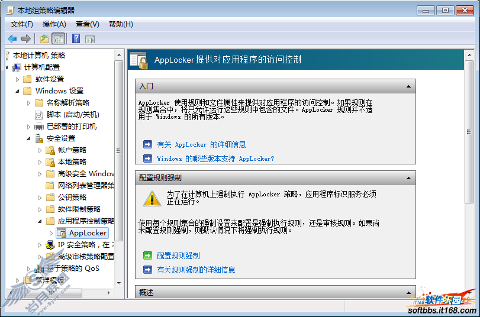Expand the AppLocker tree node
Image resolution: width=480 pixels, height=317 pixels.
[51, 234]
